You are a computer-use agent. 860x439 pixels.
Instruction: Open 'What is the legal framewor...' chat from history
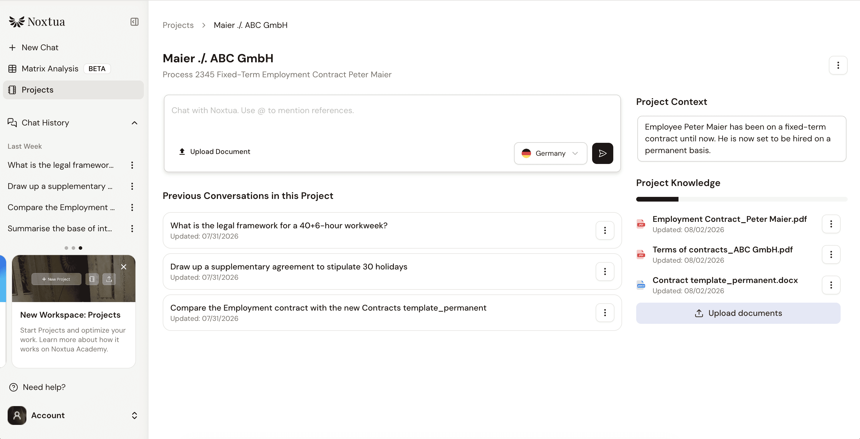61,165
